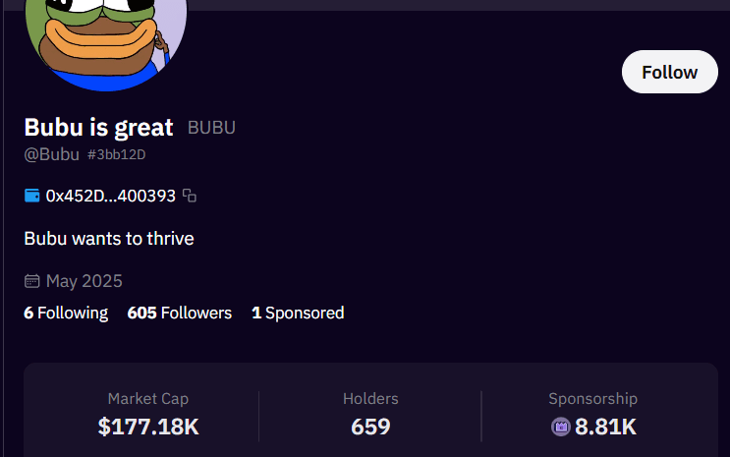Click the May 2025 join date
The width and height of the screenshot is (730, 457).
(x=84, y=281)
